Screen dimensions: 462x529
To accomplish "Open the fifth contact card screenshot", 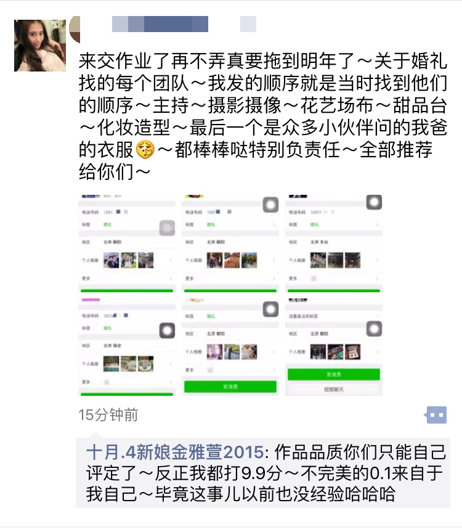I will (230, 347).
